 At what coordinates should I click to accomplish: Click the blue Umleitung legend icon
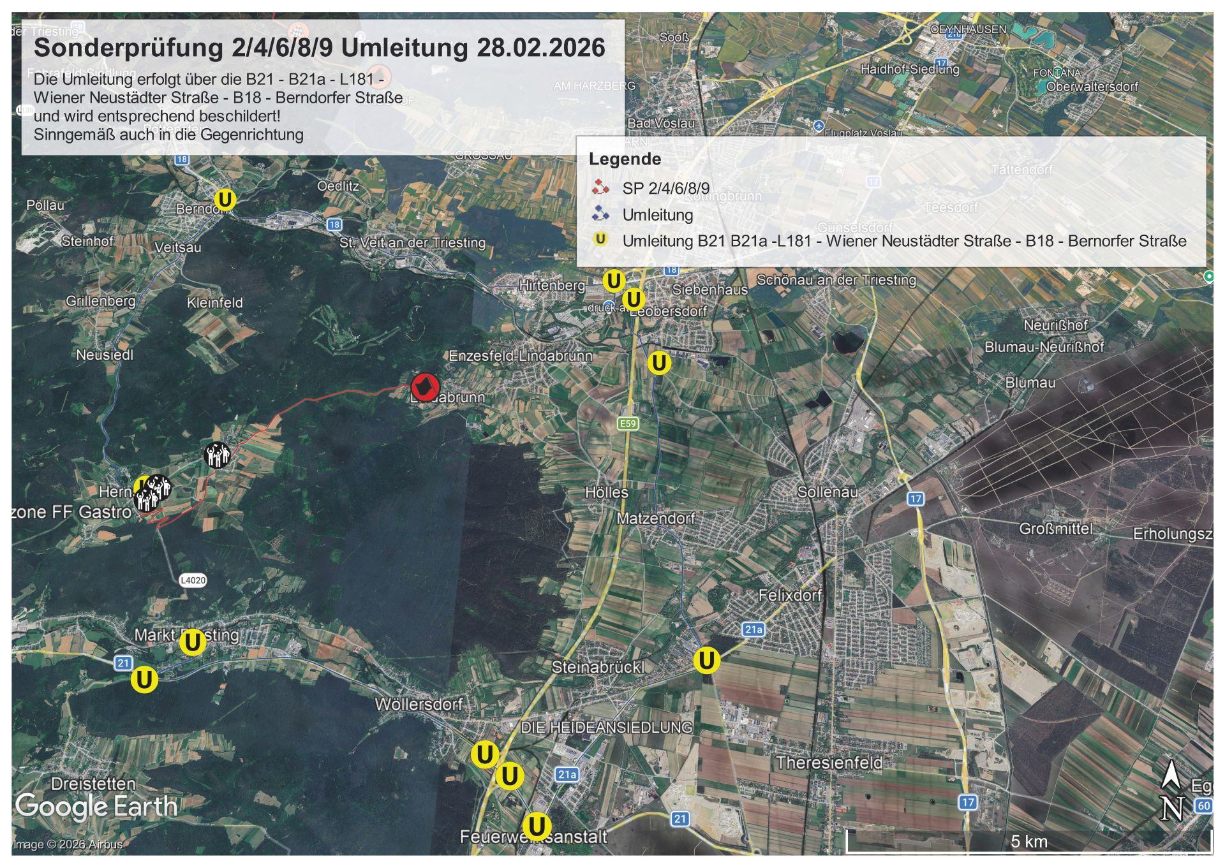tap(600, 214)
